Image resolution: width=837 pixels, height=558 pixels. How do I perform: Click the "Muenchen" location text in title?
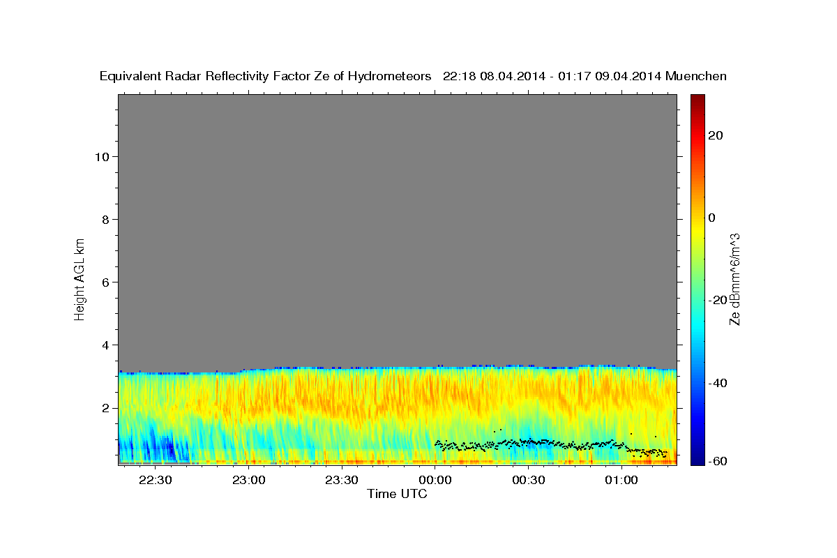tap(696, 76)
